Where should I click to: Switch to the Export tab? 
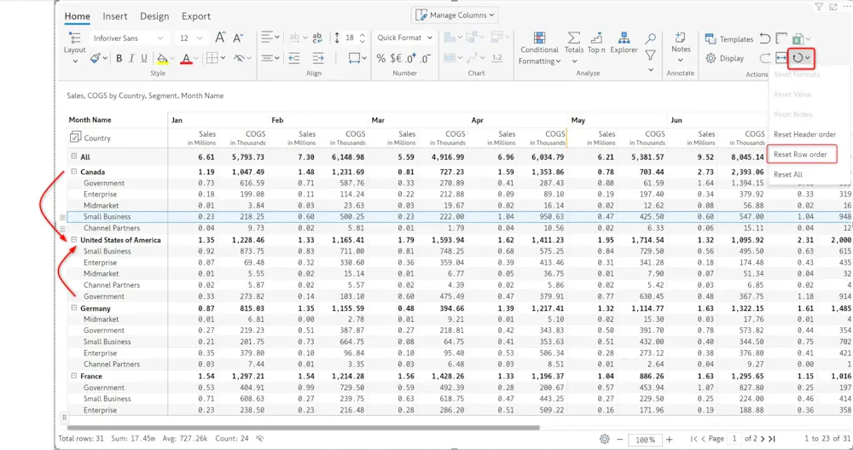click(x=196, y=16)
